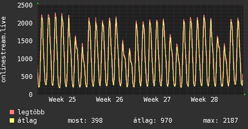Select the legtöbb legend label
This screenshot has width=248, height=129.
[31, 112]
